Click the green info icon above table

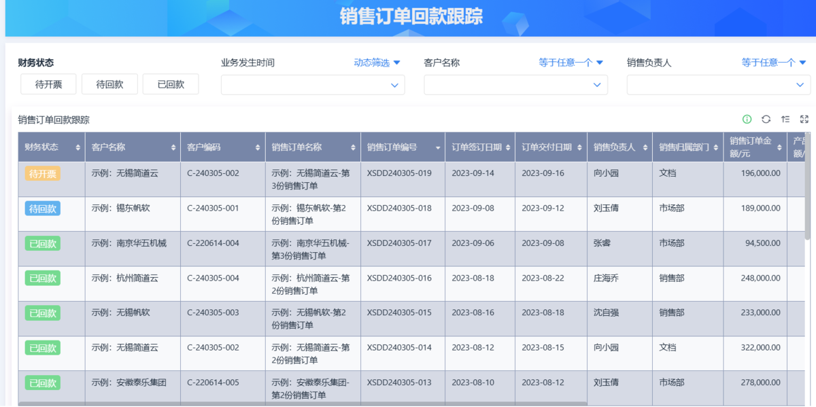pos(747,120)
